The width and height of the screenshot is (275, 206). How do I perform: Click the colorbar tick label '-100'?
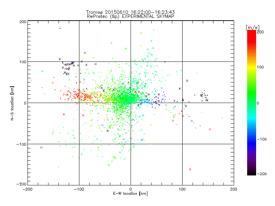pos(262,139)
